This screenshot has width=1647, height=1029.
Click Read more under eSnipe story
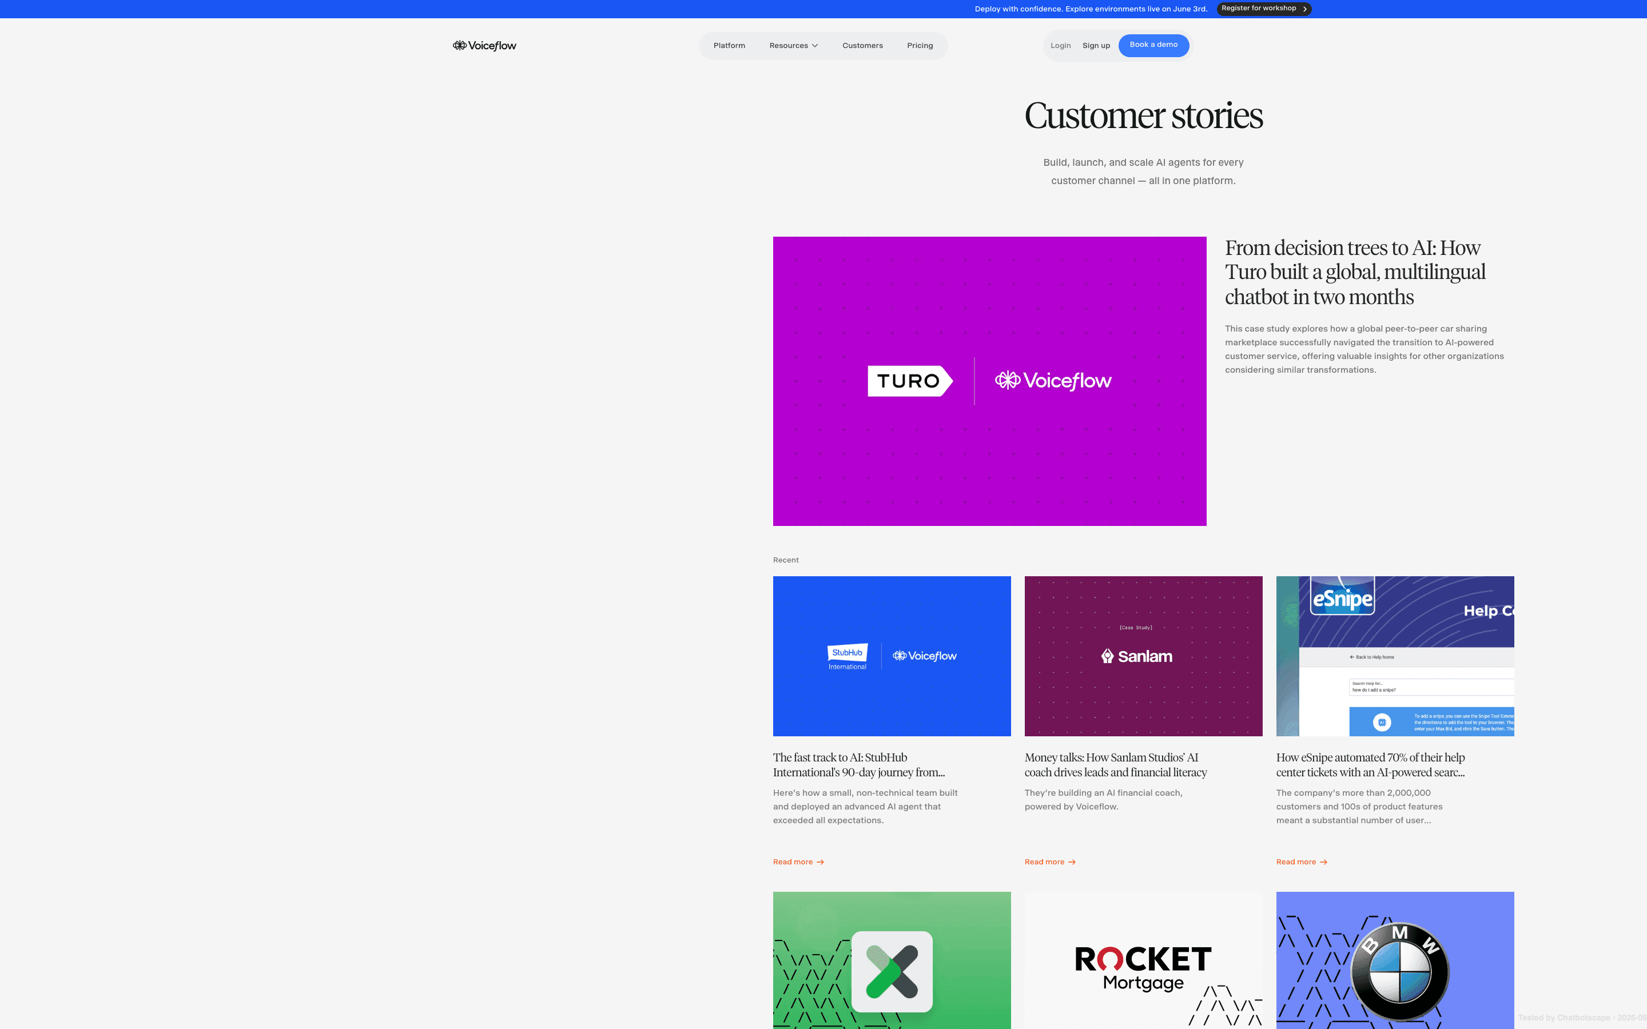pos(1301,862)
